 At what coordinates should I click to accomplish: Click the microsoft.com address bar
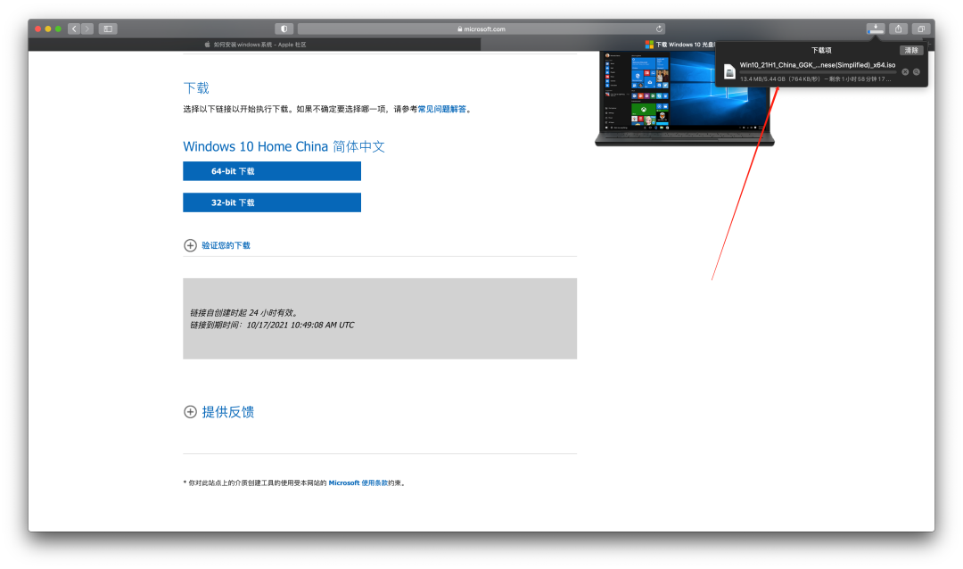click(481, 29)
